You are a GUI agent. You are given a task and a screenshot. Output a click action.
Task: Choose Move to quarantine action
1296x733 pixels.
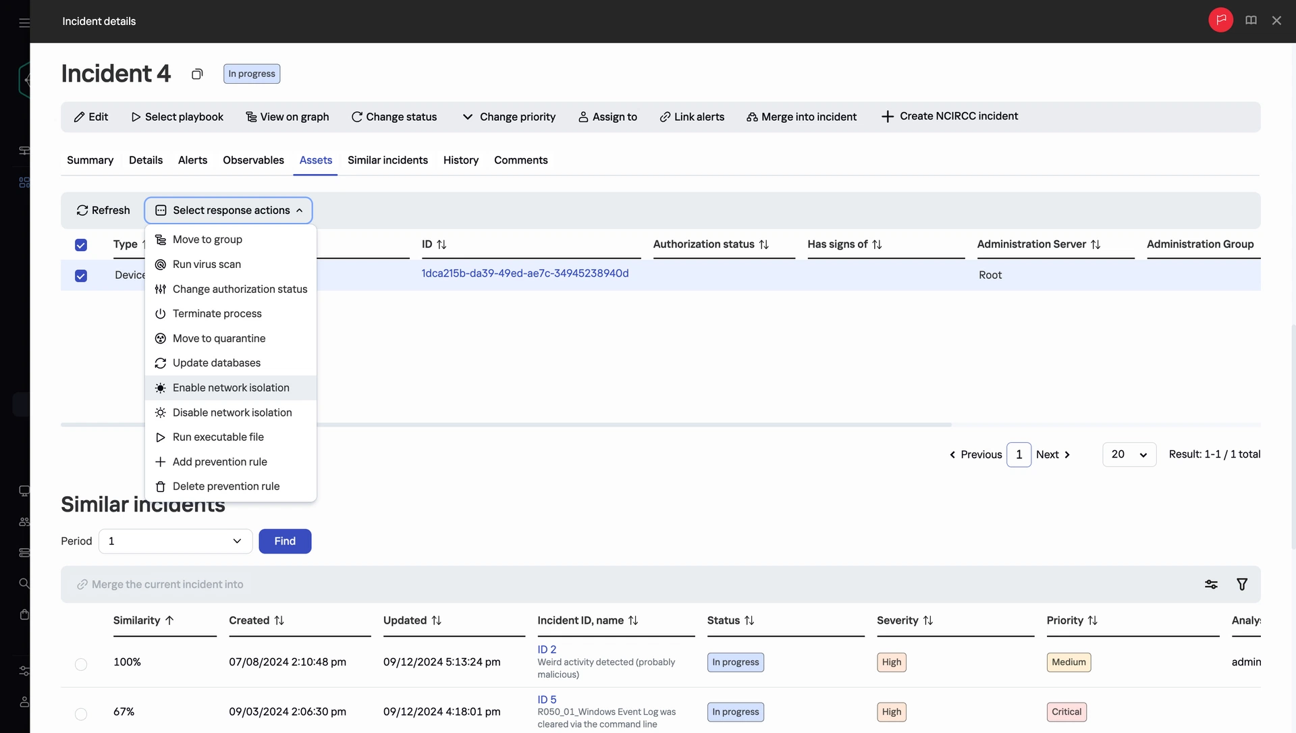(x=231, y=338)
